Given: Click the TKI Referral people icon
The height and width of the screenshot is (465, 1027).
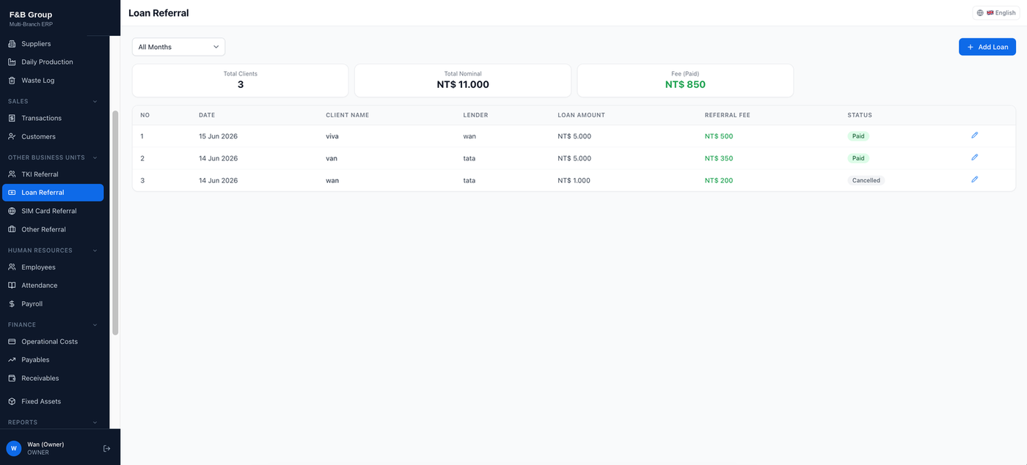Looking at the screenshot, I should (12, 174).
